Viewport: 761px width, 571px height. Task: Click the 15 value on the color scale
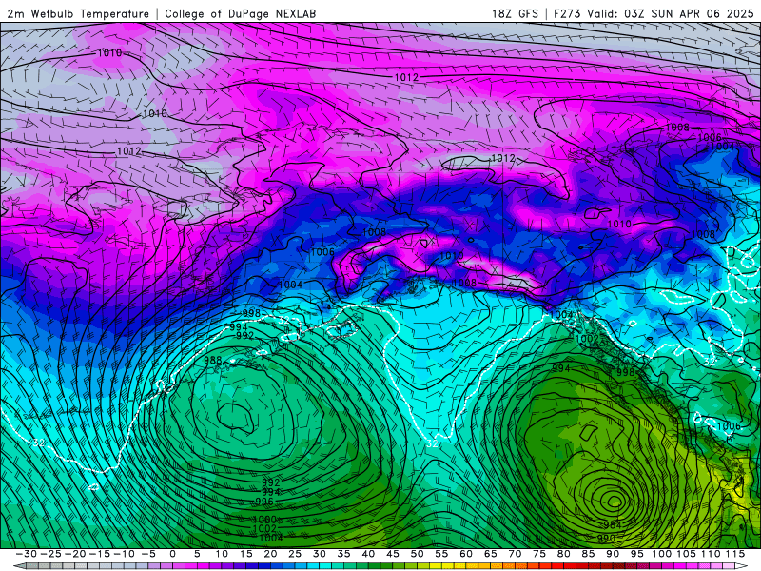(246, 554)
